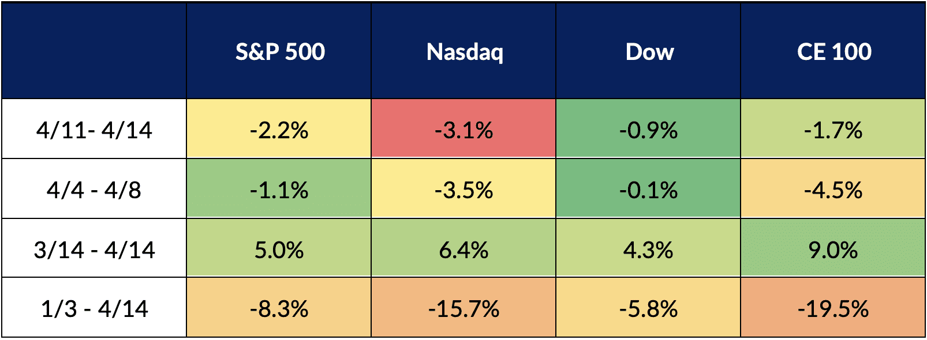
Task: Click the orange -19.5% CE 100 cell
Action: tap(833, 308)
